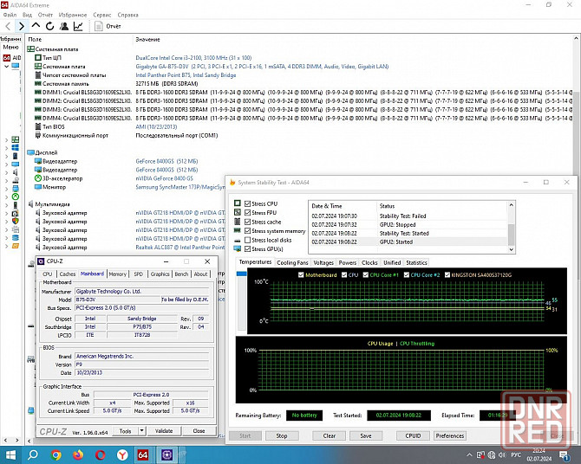Click the Validate button in CPU-Z
The height and width of the screenshot is (464, 581).
tap(163, 430)
